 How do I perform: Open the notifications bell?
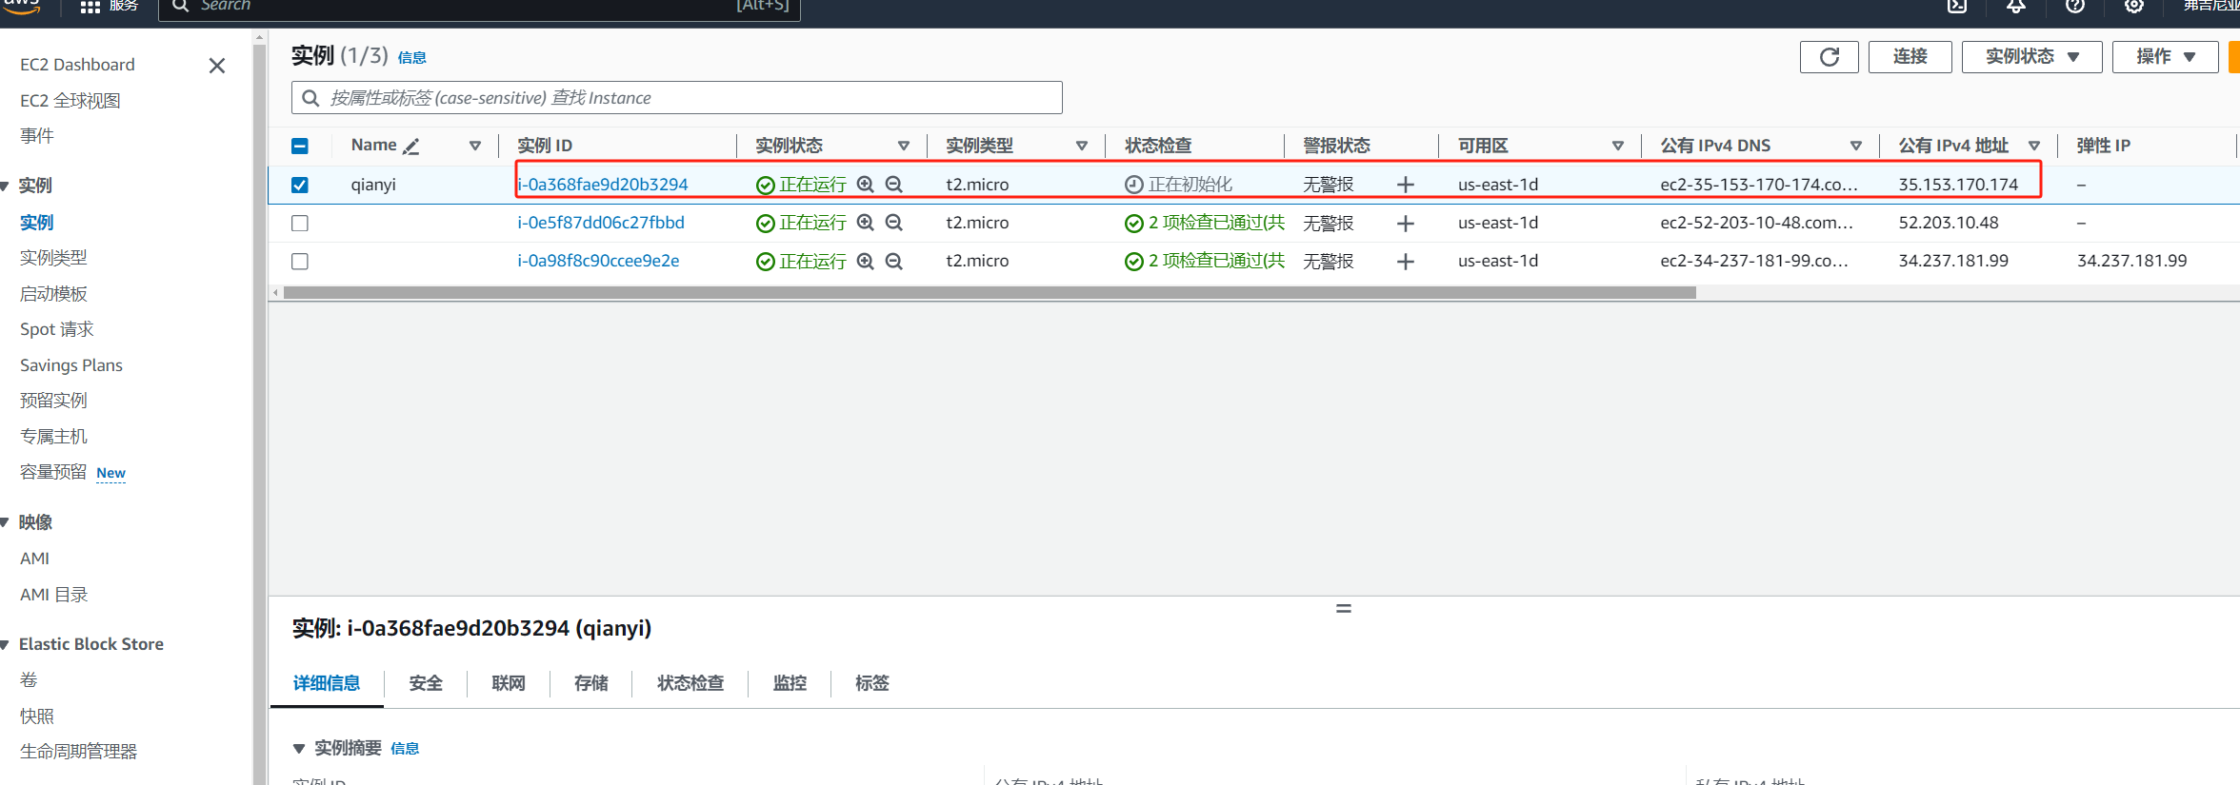pos(2016,6)
